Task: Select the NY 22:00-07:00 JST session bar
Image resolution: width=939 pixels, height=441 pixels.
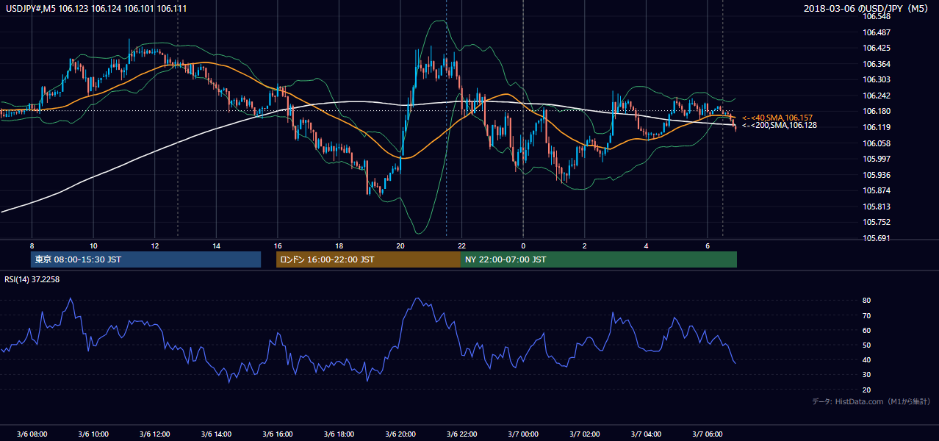Action: click(x=599, y=259)
